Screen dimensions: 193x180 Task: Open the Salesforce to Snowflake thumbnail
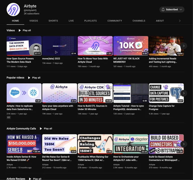coord(24,93)
